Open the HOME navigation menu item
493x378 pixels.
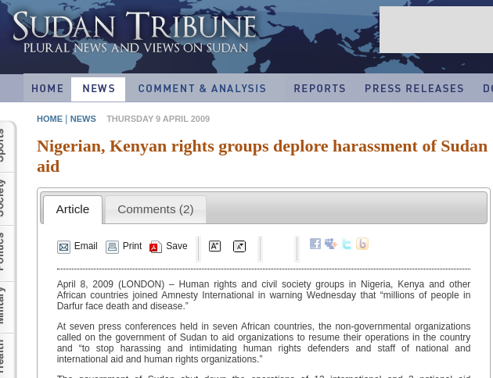coord(48,89)
